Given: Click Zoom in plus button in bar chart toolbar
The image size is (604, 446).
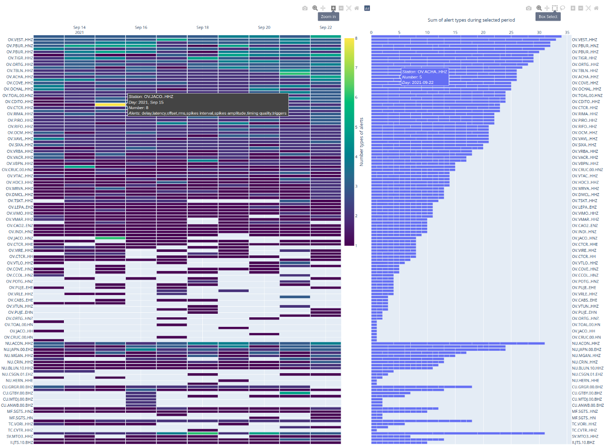Looking at the screenshot, I should pos(573,8).
